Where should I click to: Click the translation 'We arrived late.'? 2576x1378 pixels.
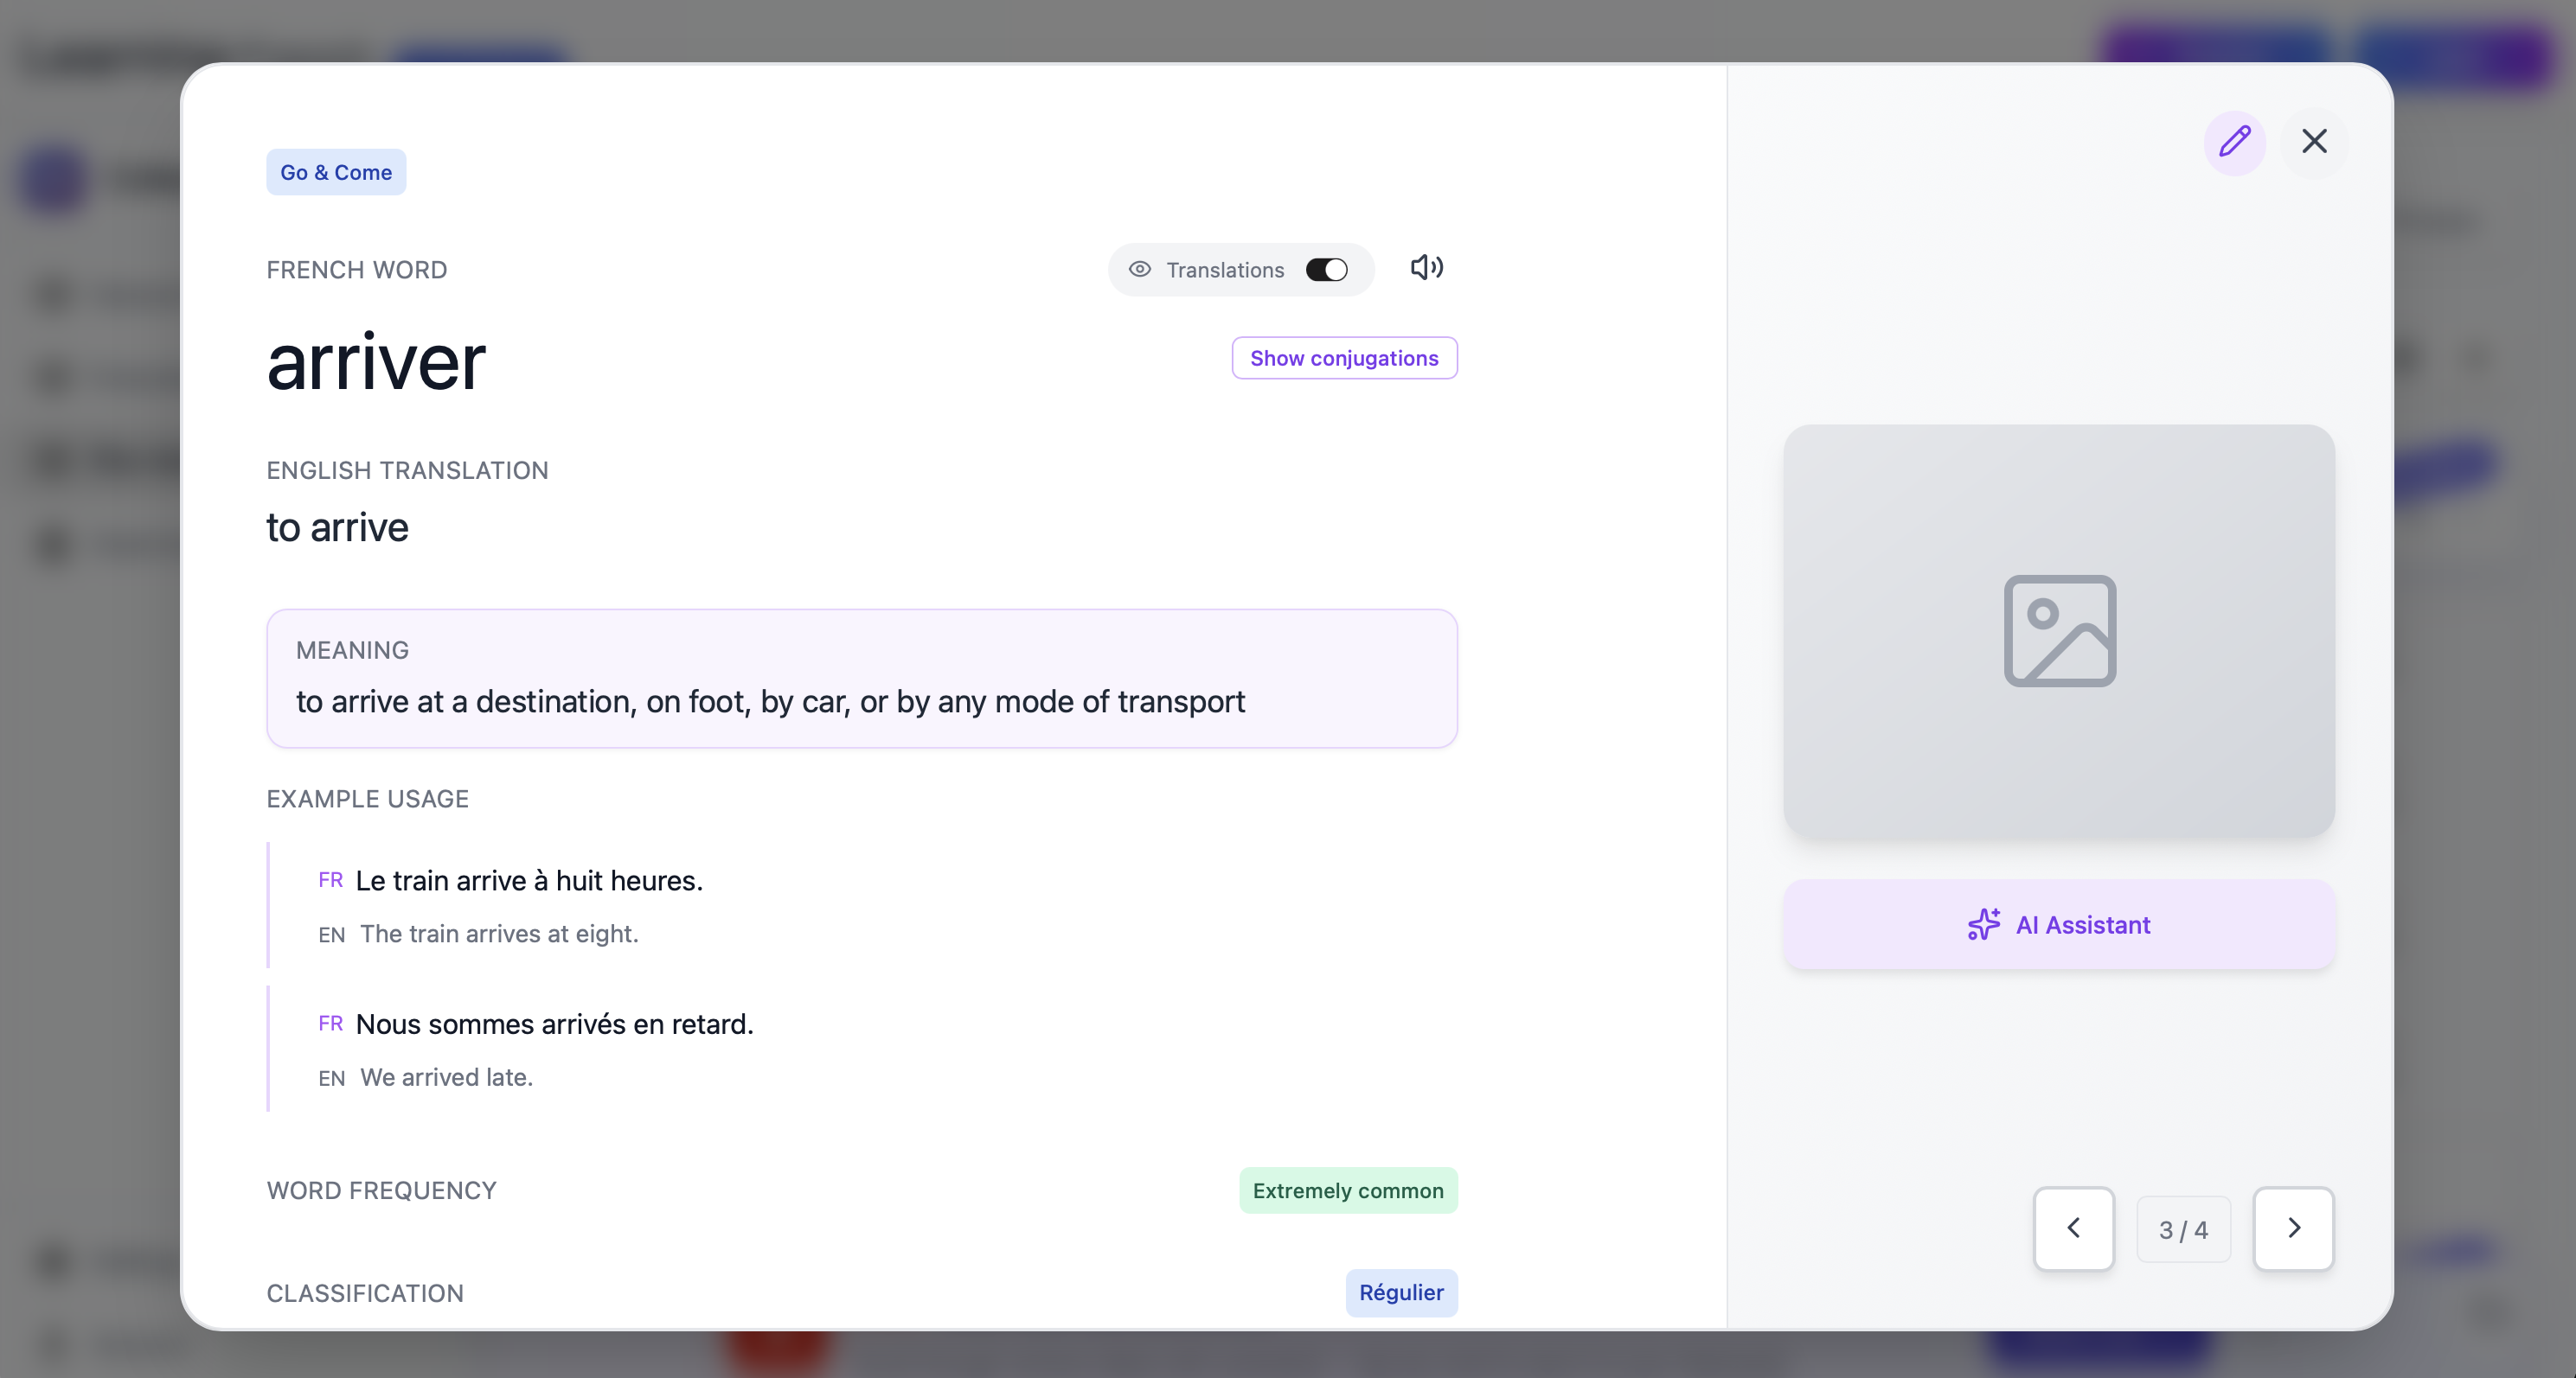point(446,1077)
